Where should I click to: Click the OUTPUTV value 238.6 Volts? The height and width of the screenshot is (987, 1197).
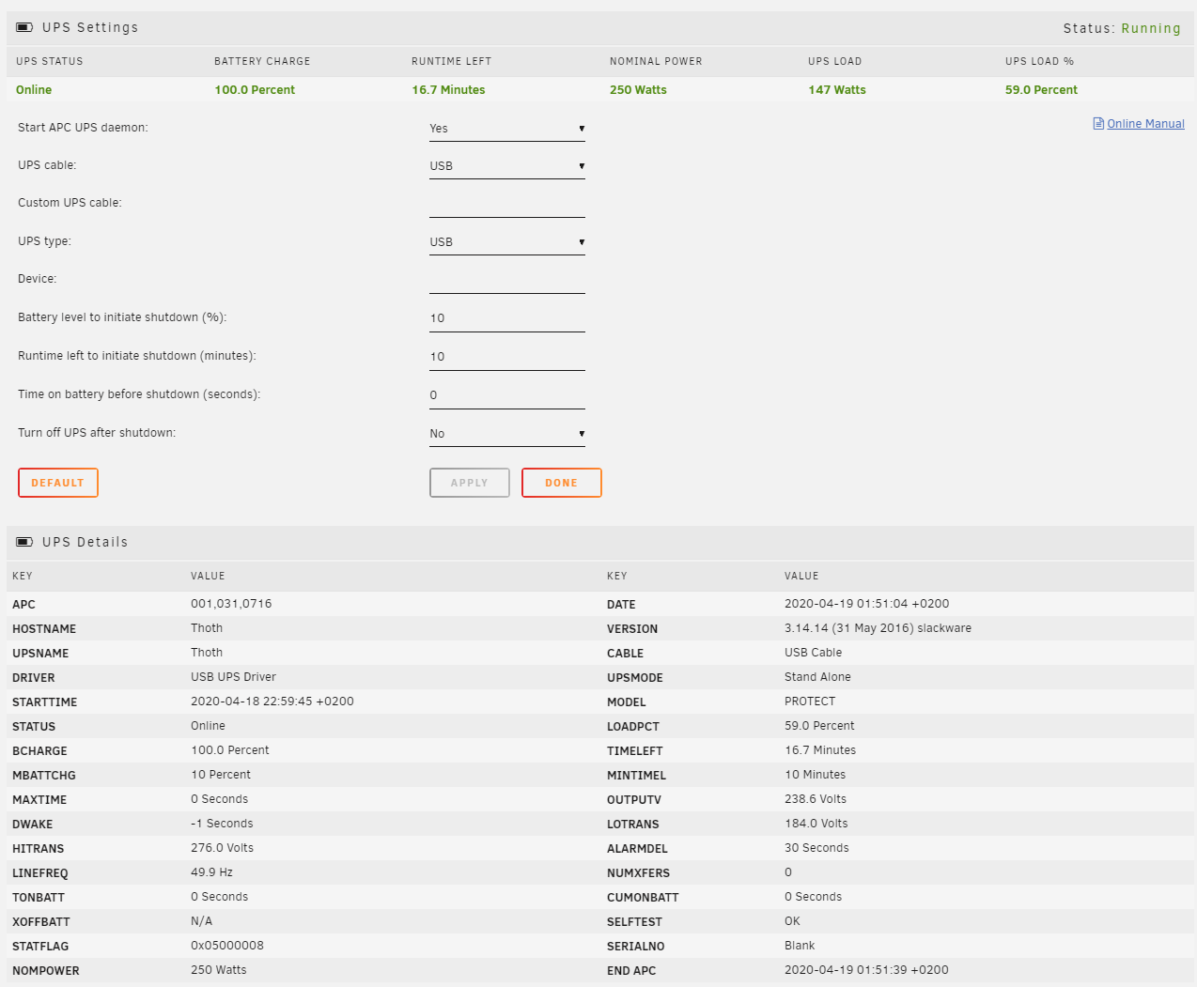click(x=816, y=799)
